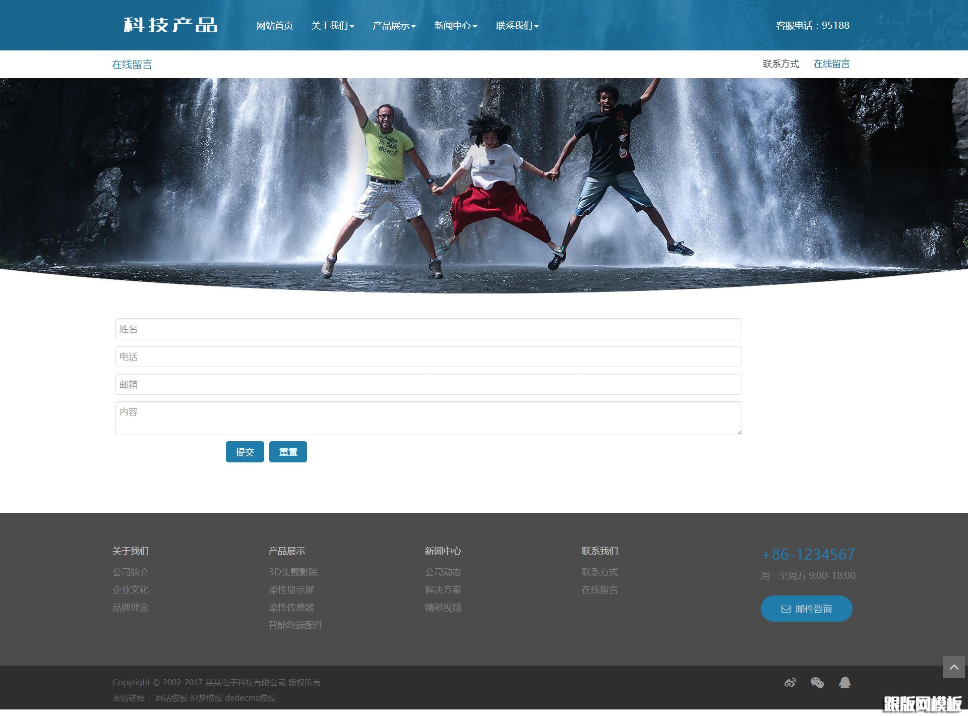
Task: Switch to the 联系方式 sub-tab
Action: click(780, 64)
